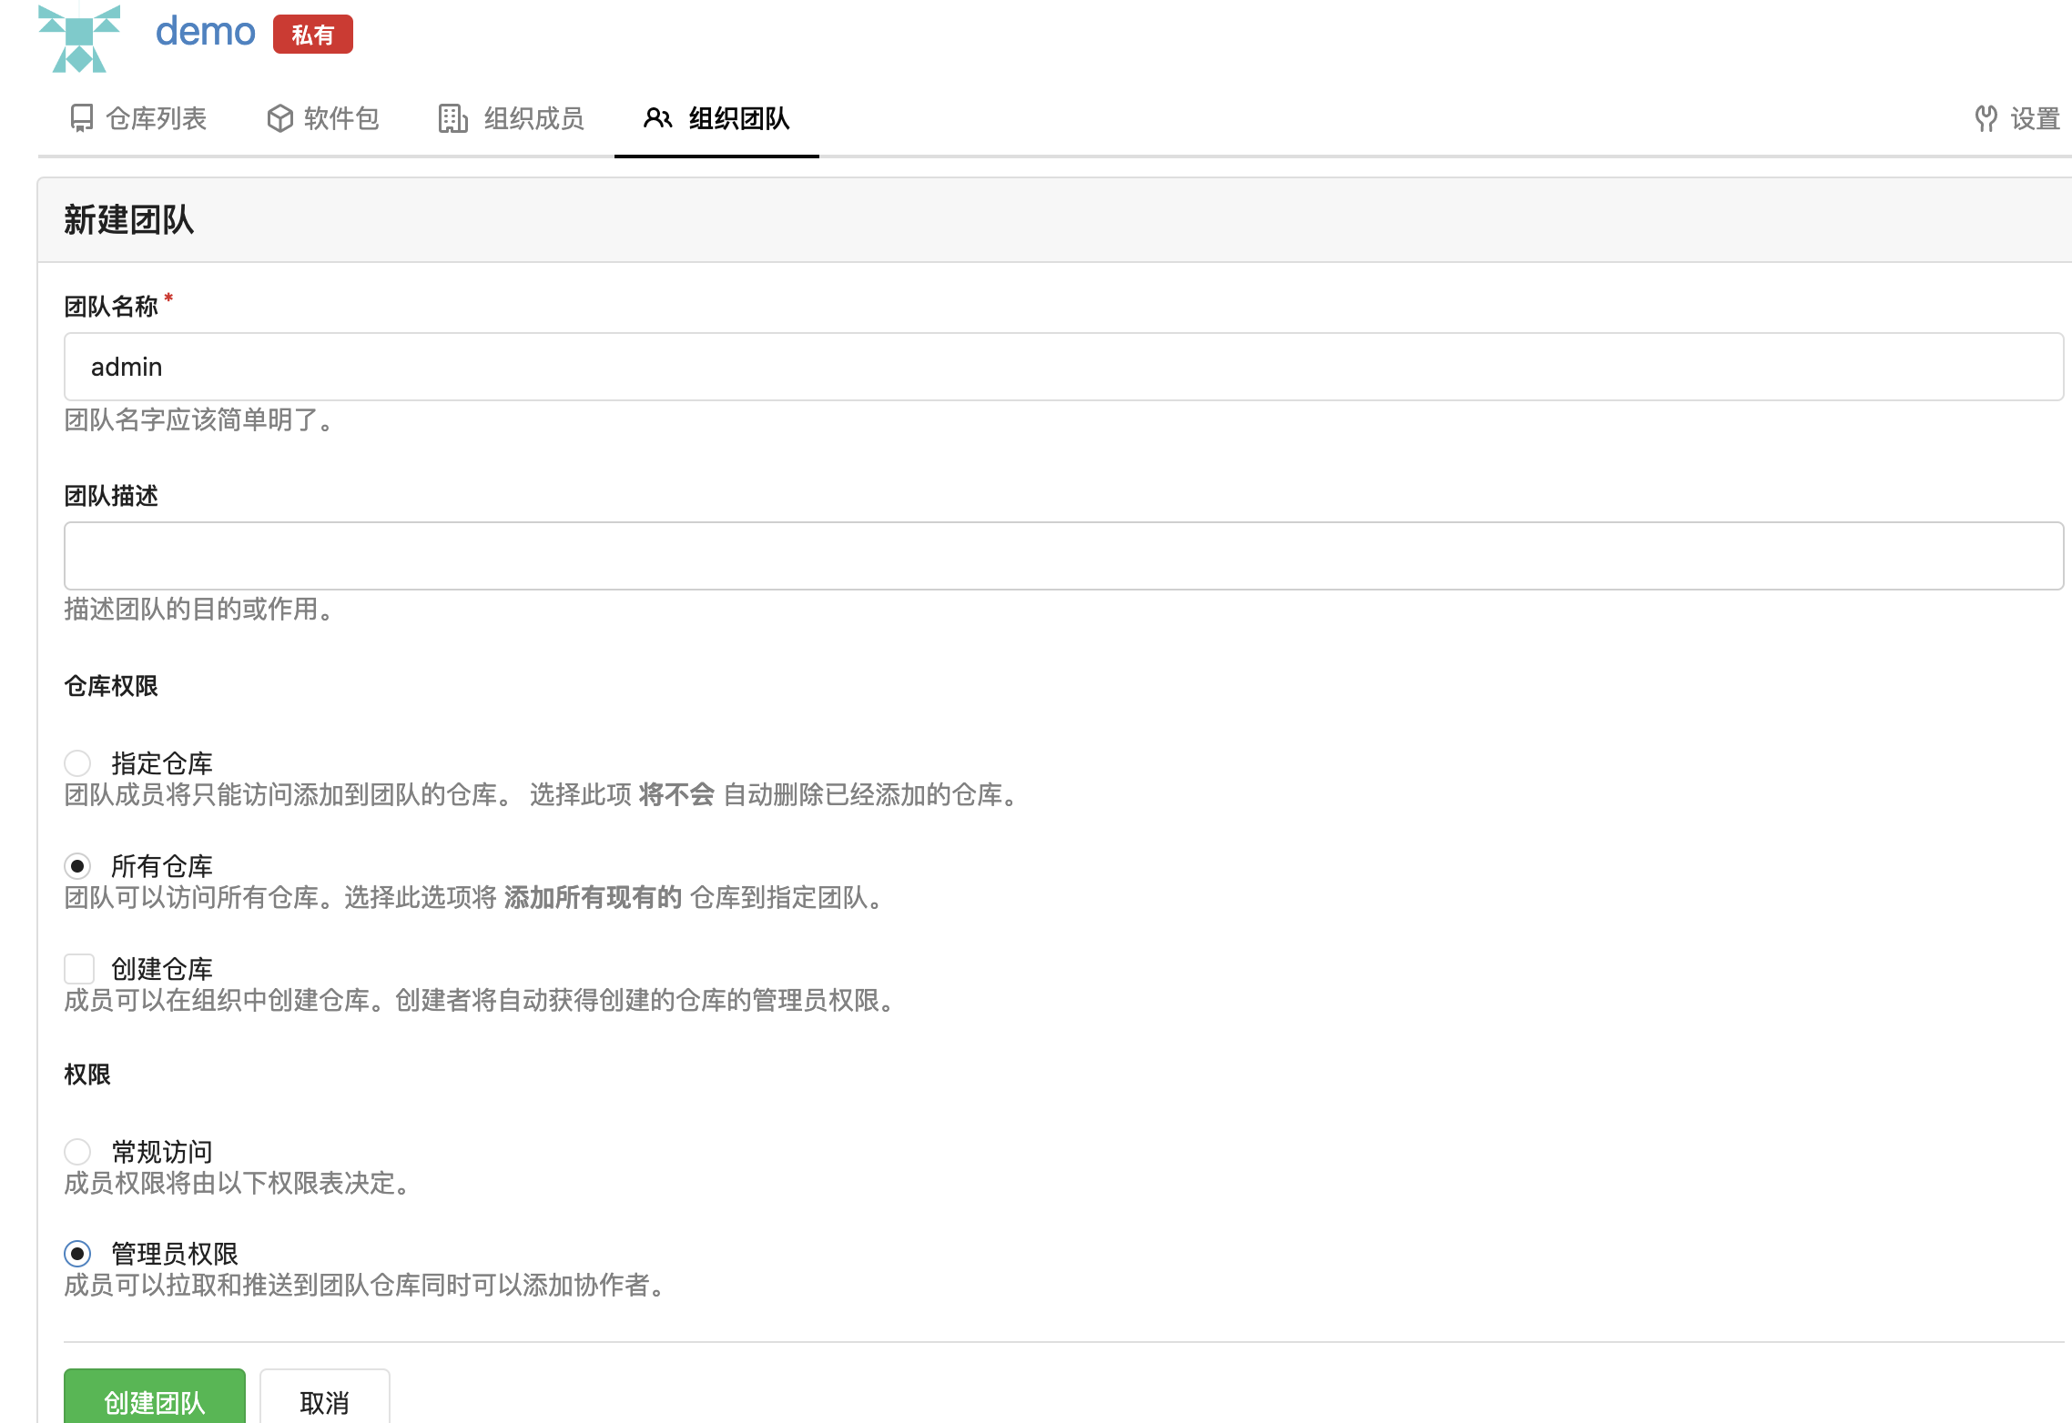Click the repository list book icon
Image resolution: width=2072 pixels, height=1423 pixels.
[82, 118]
